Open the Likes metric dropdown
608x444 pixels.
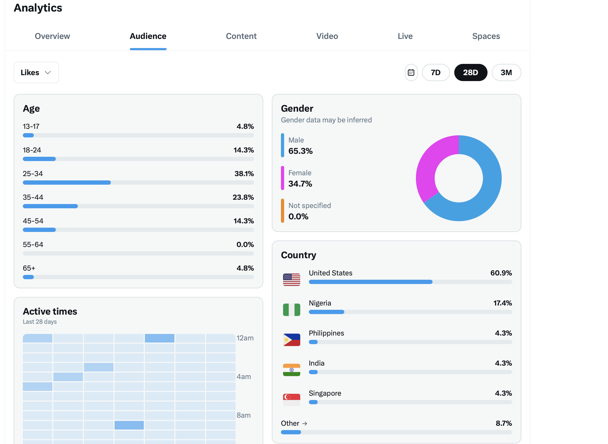pyautogui.click(x=36, y=72)
